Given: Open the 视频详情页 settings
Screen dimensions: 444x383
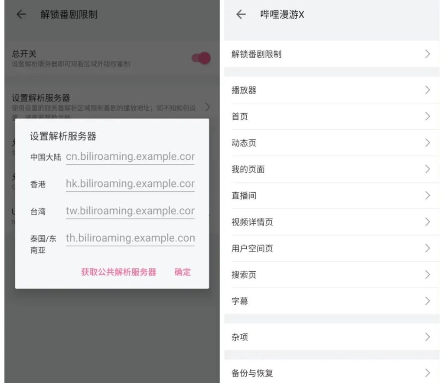Looking at the screenshot, I should click(x=332, y=222).
